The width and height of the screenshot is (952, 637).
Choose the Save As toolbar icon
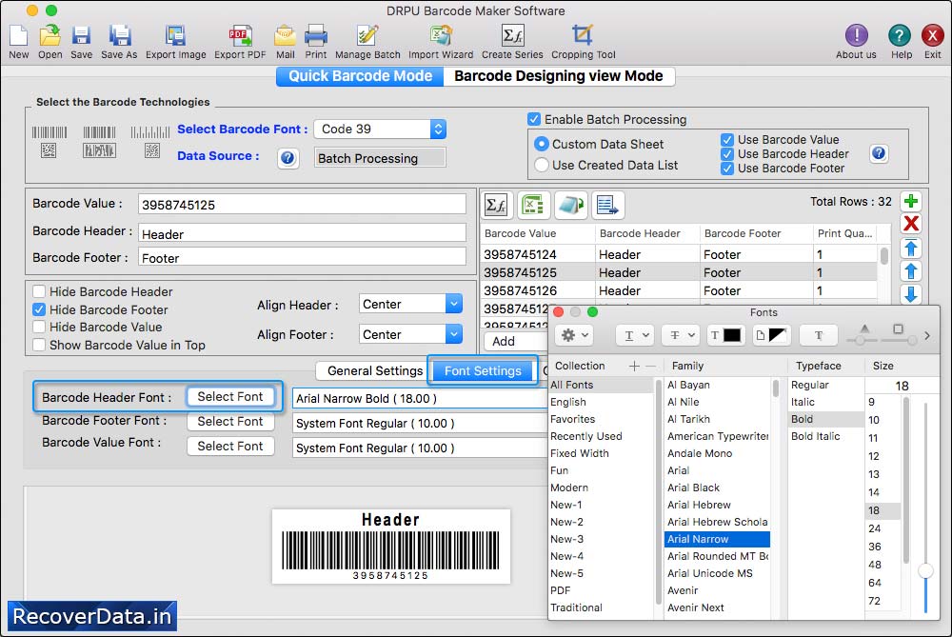120,35
